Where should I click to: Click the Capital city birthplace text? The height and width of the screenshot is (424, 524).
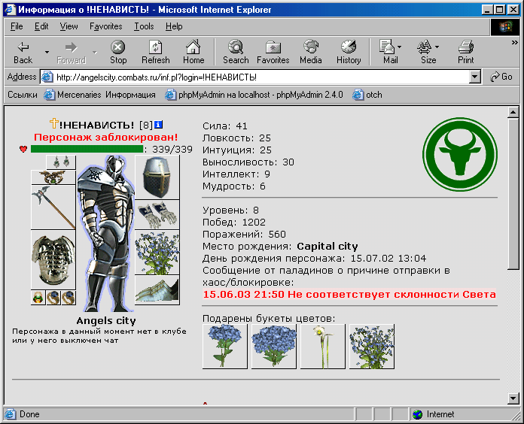click(327, 246)
